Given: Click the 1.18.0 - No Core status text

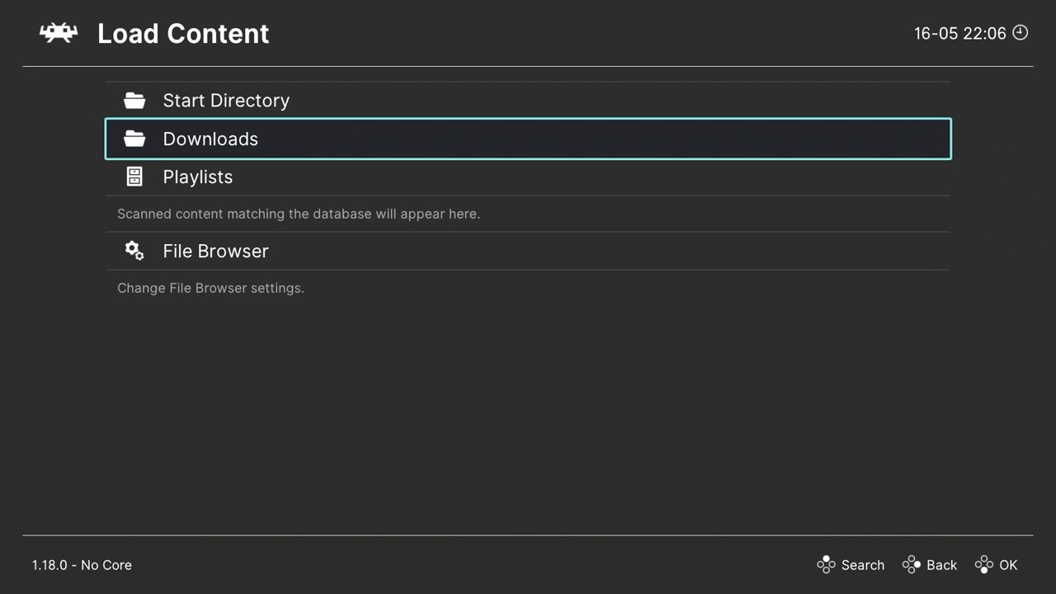Looking at the screenshot, I should click(82, 564).
